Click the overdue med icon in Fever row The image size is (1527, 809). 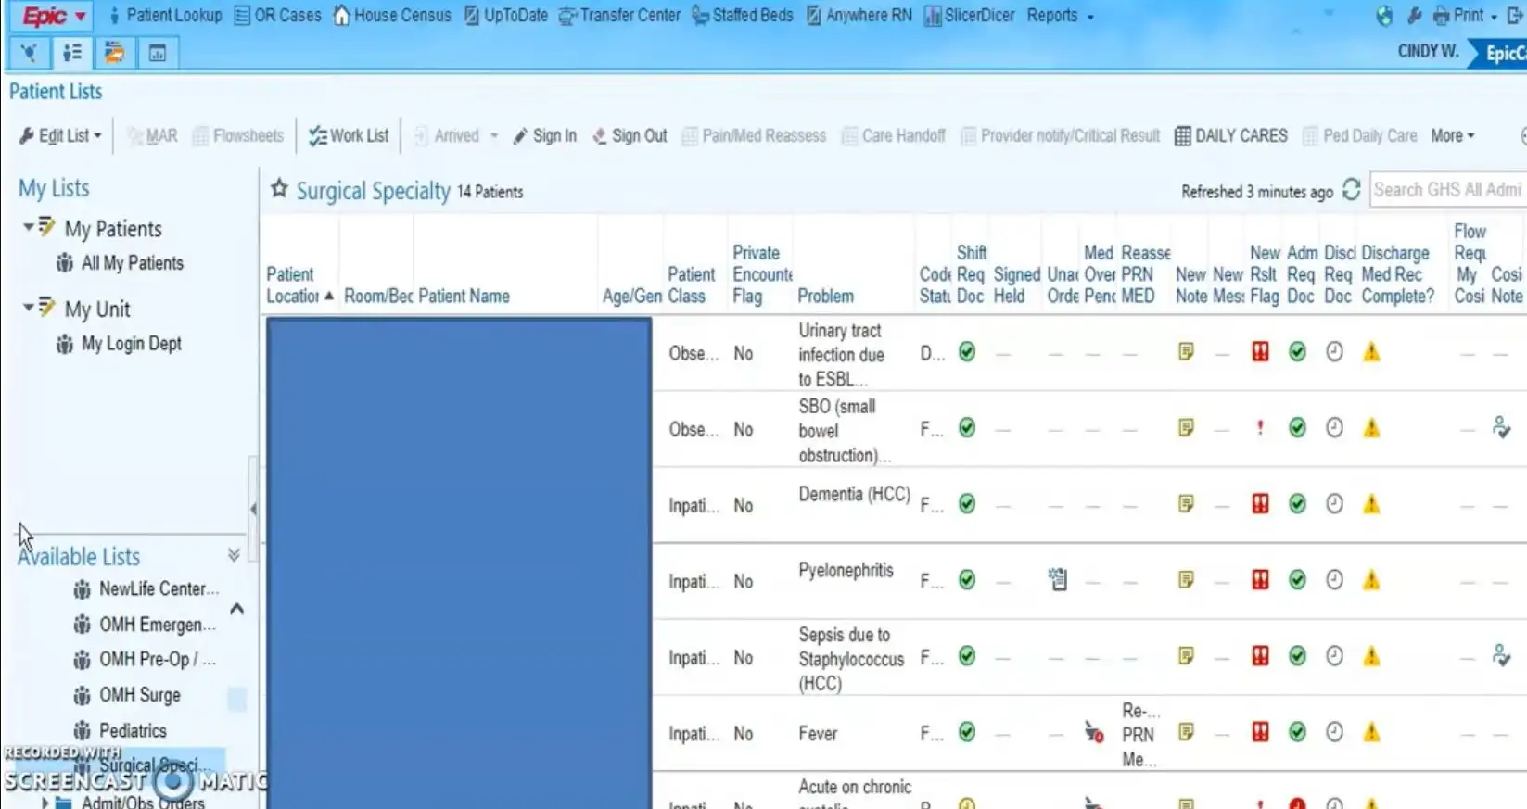click(x=1094, y=733)
